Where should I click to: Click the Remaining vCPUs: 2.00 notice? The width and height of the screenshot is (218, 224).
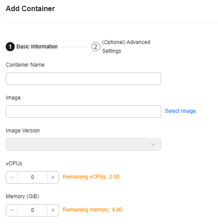tap(91, 177)
